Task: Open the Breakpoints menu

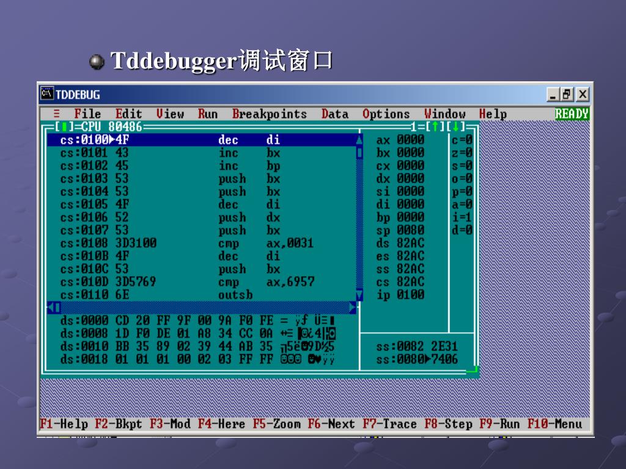Action: click(x=270, y=114)
